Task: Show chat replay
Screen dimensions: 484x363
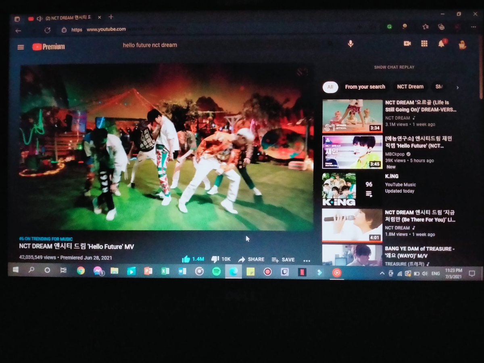Action: click(394, 67)
